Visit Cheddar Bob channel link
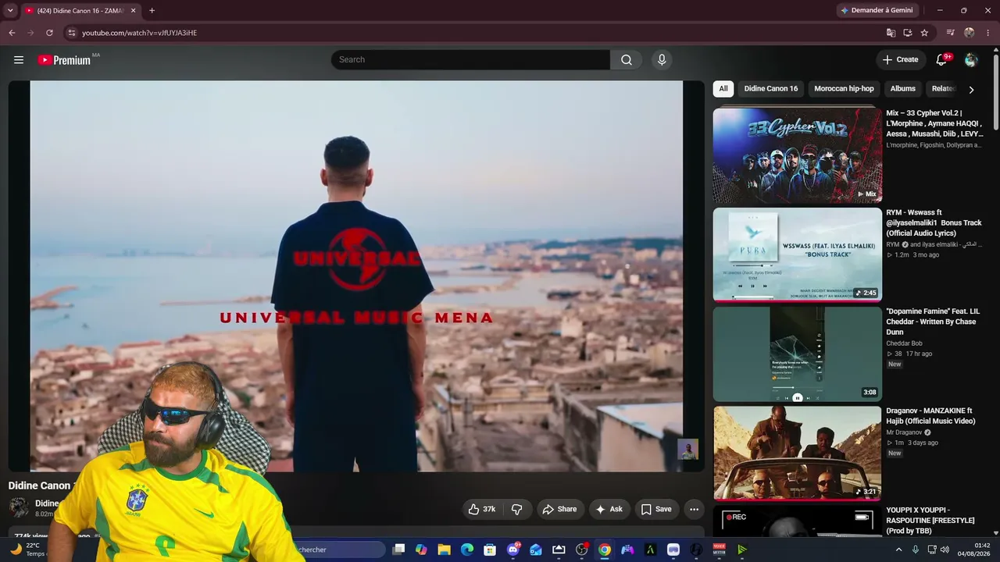 point(904,343)
